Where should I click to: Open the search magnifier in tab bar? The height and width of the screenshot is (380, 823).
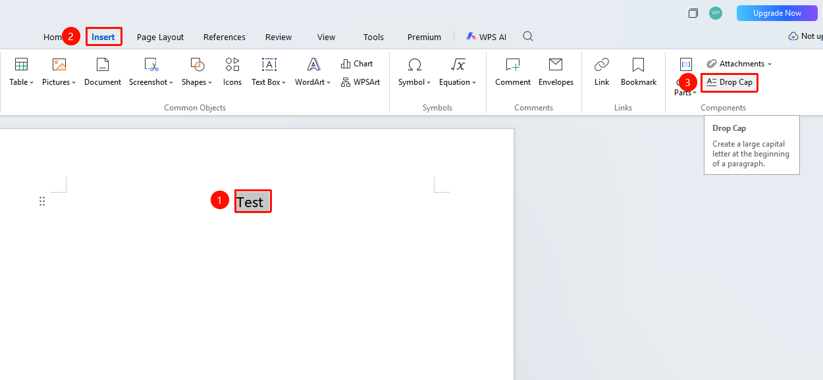pos(528,37)
